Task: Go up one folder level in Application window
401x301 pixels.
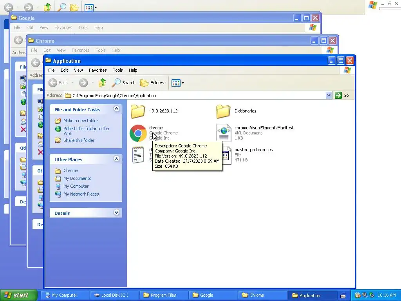Action: pyautogui.click(x=102, y=83)
